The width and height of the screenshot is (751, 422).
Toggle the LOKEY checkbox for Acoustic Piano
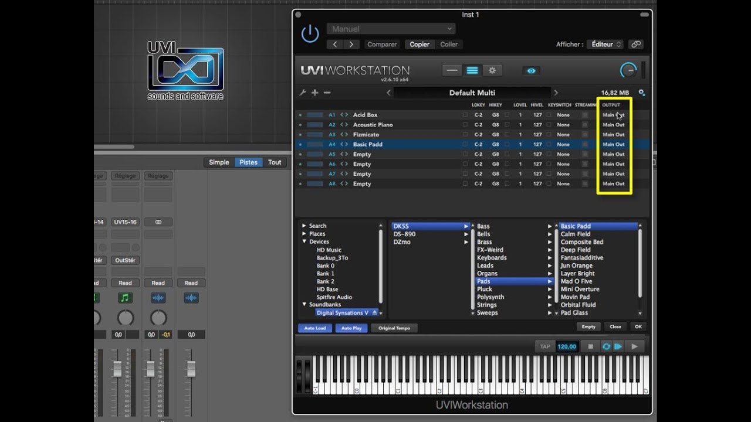pyautogui.click(x=465, y=125)
